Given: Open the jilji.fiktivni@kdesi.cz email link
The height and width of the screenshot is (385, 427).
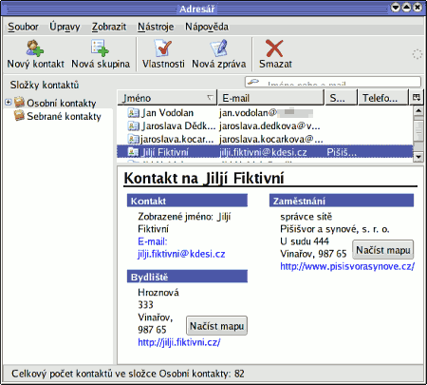Looking at the screenshot, I should click(181, 254).
